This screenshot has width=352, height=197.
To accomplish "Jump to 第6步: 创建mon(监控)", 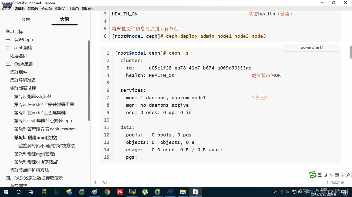I will 36,137.
